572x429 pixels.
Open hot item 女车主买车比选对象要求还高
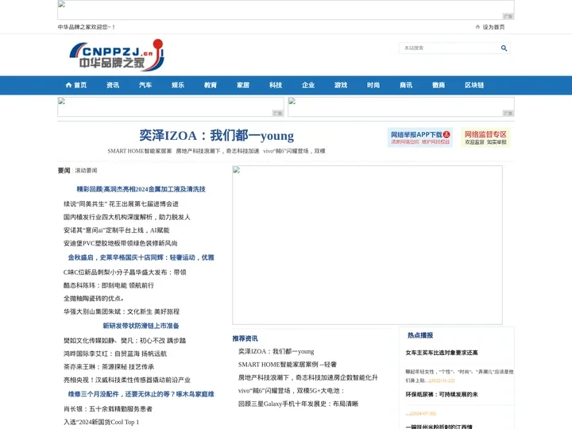click(x=442, y=353)
